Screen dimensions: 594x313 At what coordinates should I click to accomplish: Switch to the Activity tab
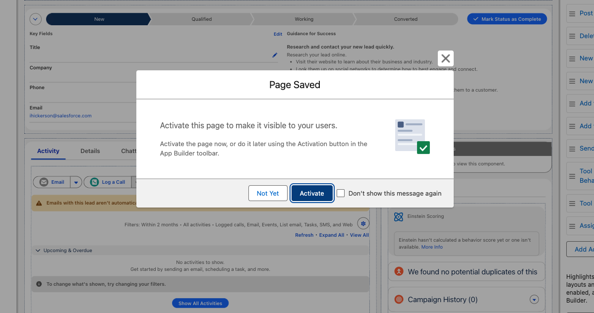[x=48, y=151]
